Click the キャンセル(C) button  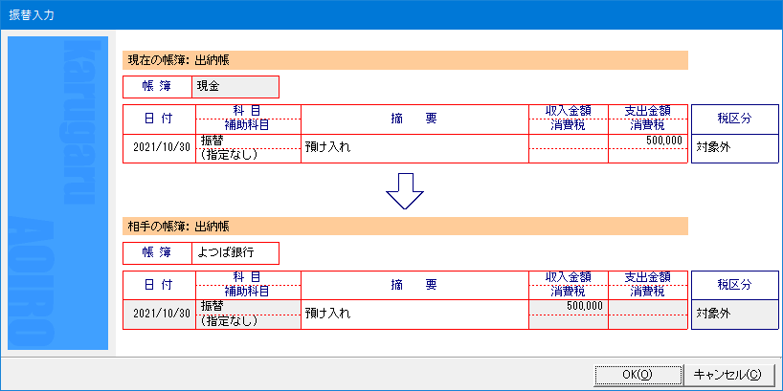tap(729, 374)
